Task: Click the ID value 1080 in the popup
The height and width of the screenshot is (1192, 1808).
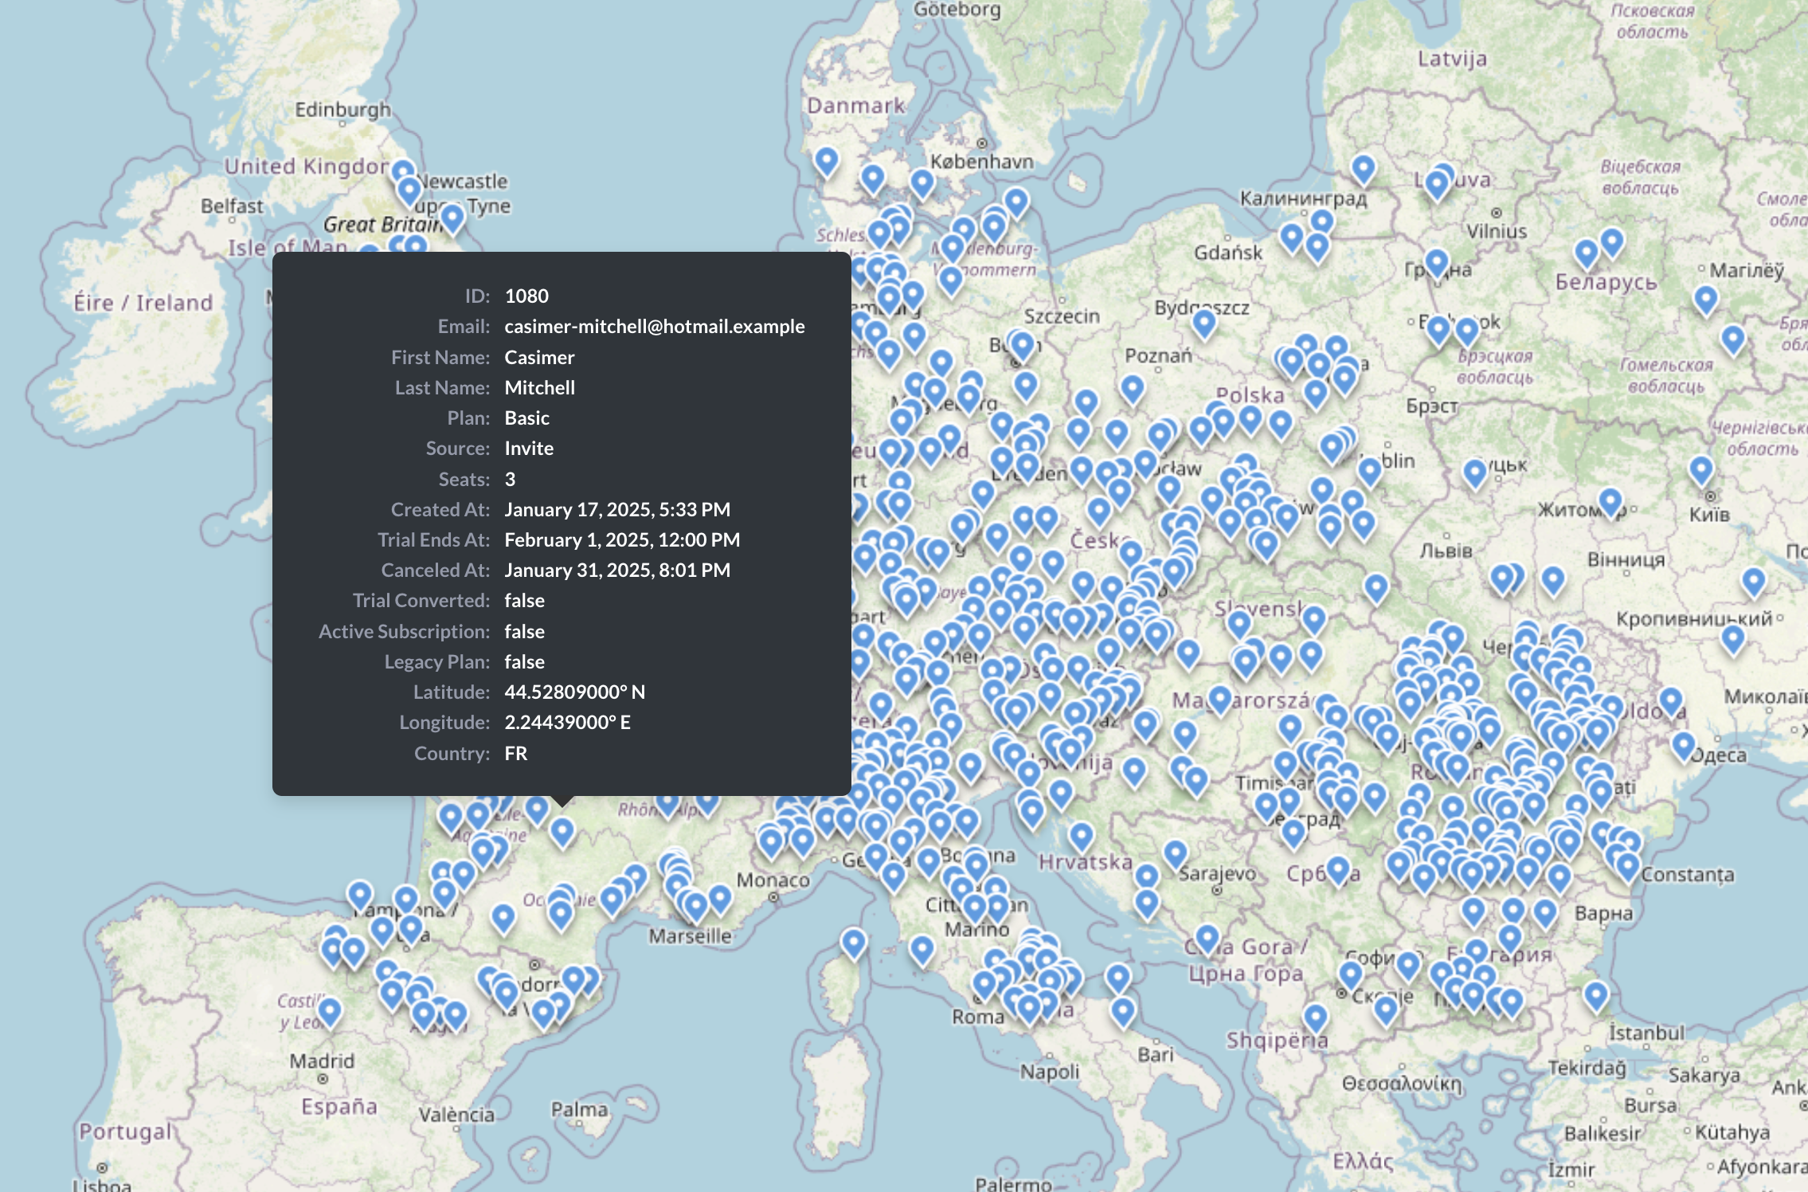Action: pyautogui.click(x=526, y=296)
